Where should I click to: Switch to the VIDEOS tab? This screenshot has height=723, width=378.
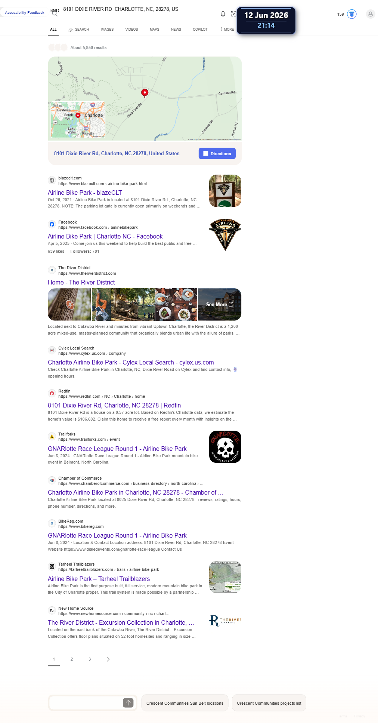(x=131, y=30)
